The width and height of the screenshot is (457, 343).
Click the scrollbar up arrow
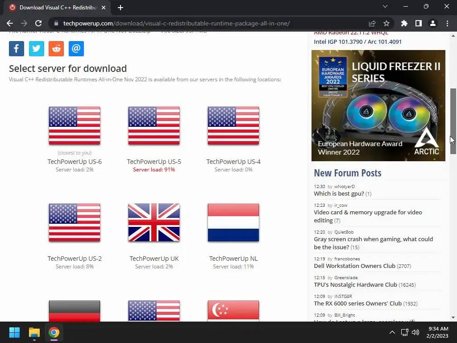coord(453,36)
